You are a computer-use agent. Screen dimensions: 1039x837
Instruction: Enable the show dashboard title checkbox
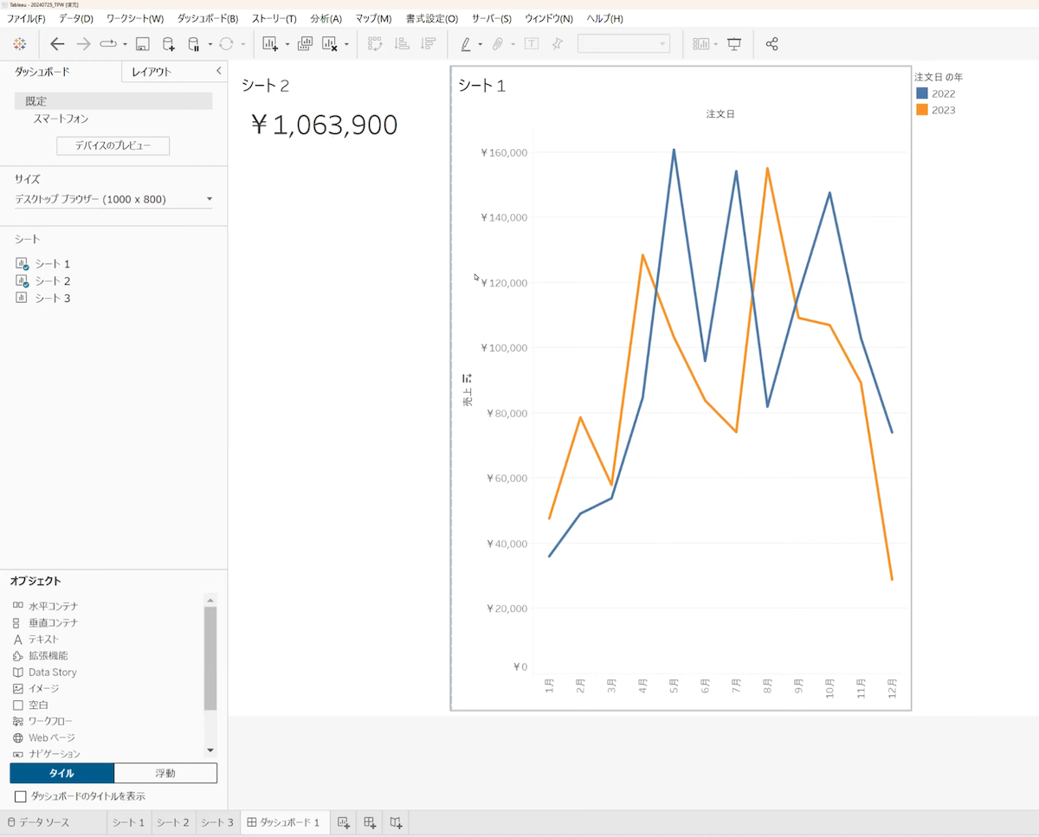[21, 795]
